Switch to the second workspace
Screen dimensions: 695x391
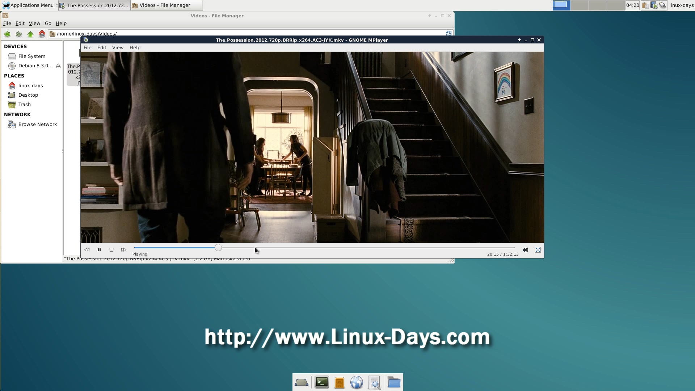(x=580, y=5)
